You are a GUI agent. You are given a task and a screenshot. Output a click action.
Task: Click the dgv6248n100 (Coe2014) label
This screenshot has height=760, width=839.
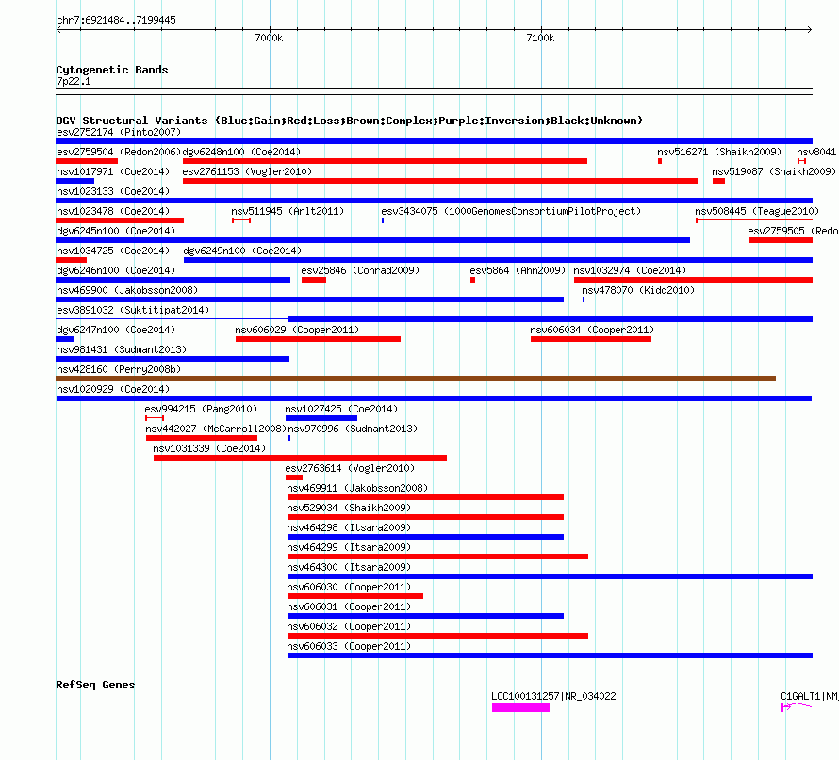point(241,152)
